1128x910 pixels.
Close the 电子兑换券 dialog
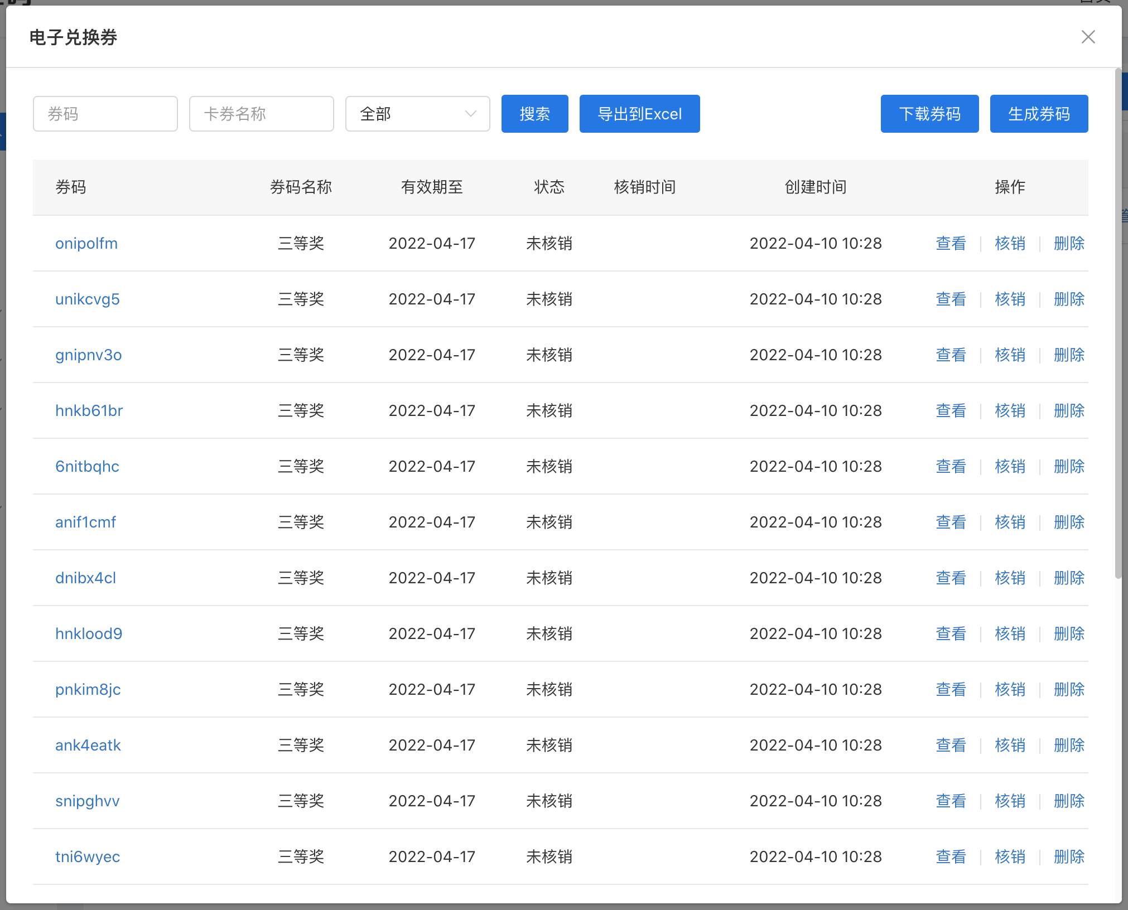pyautogui.click(x=1088, y=37)
